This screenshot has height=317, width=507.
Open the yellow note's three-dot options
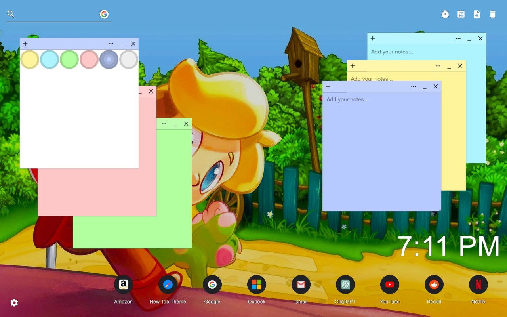[438, 66]
